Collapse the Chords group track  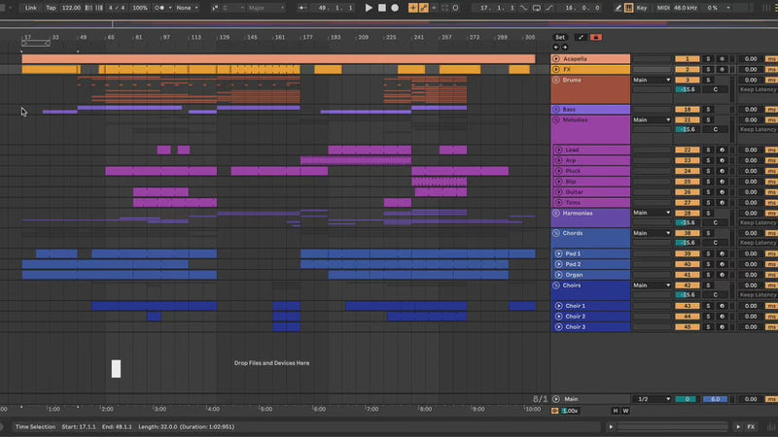pyautogui.click(x=557, y=233)
